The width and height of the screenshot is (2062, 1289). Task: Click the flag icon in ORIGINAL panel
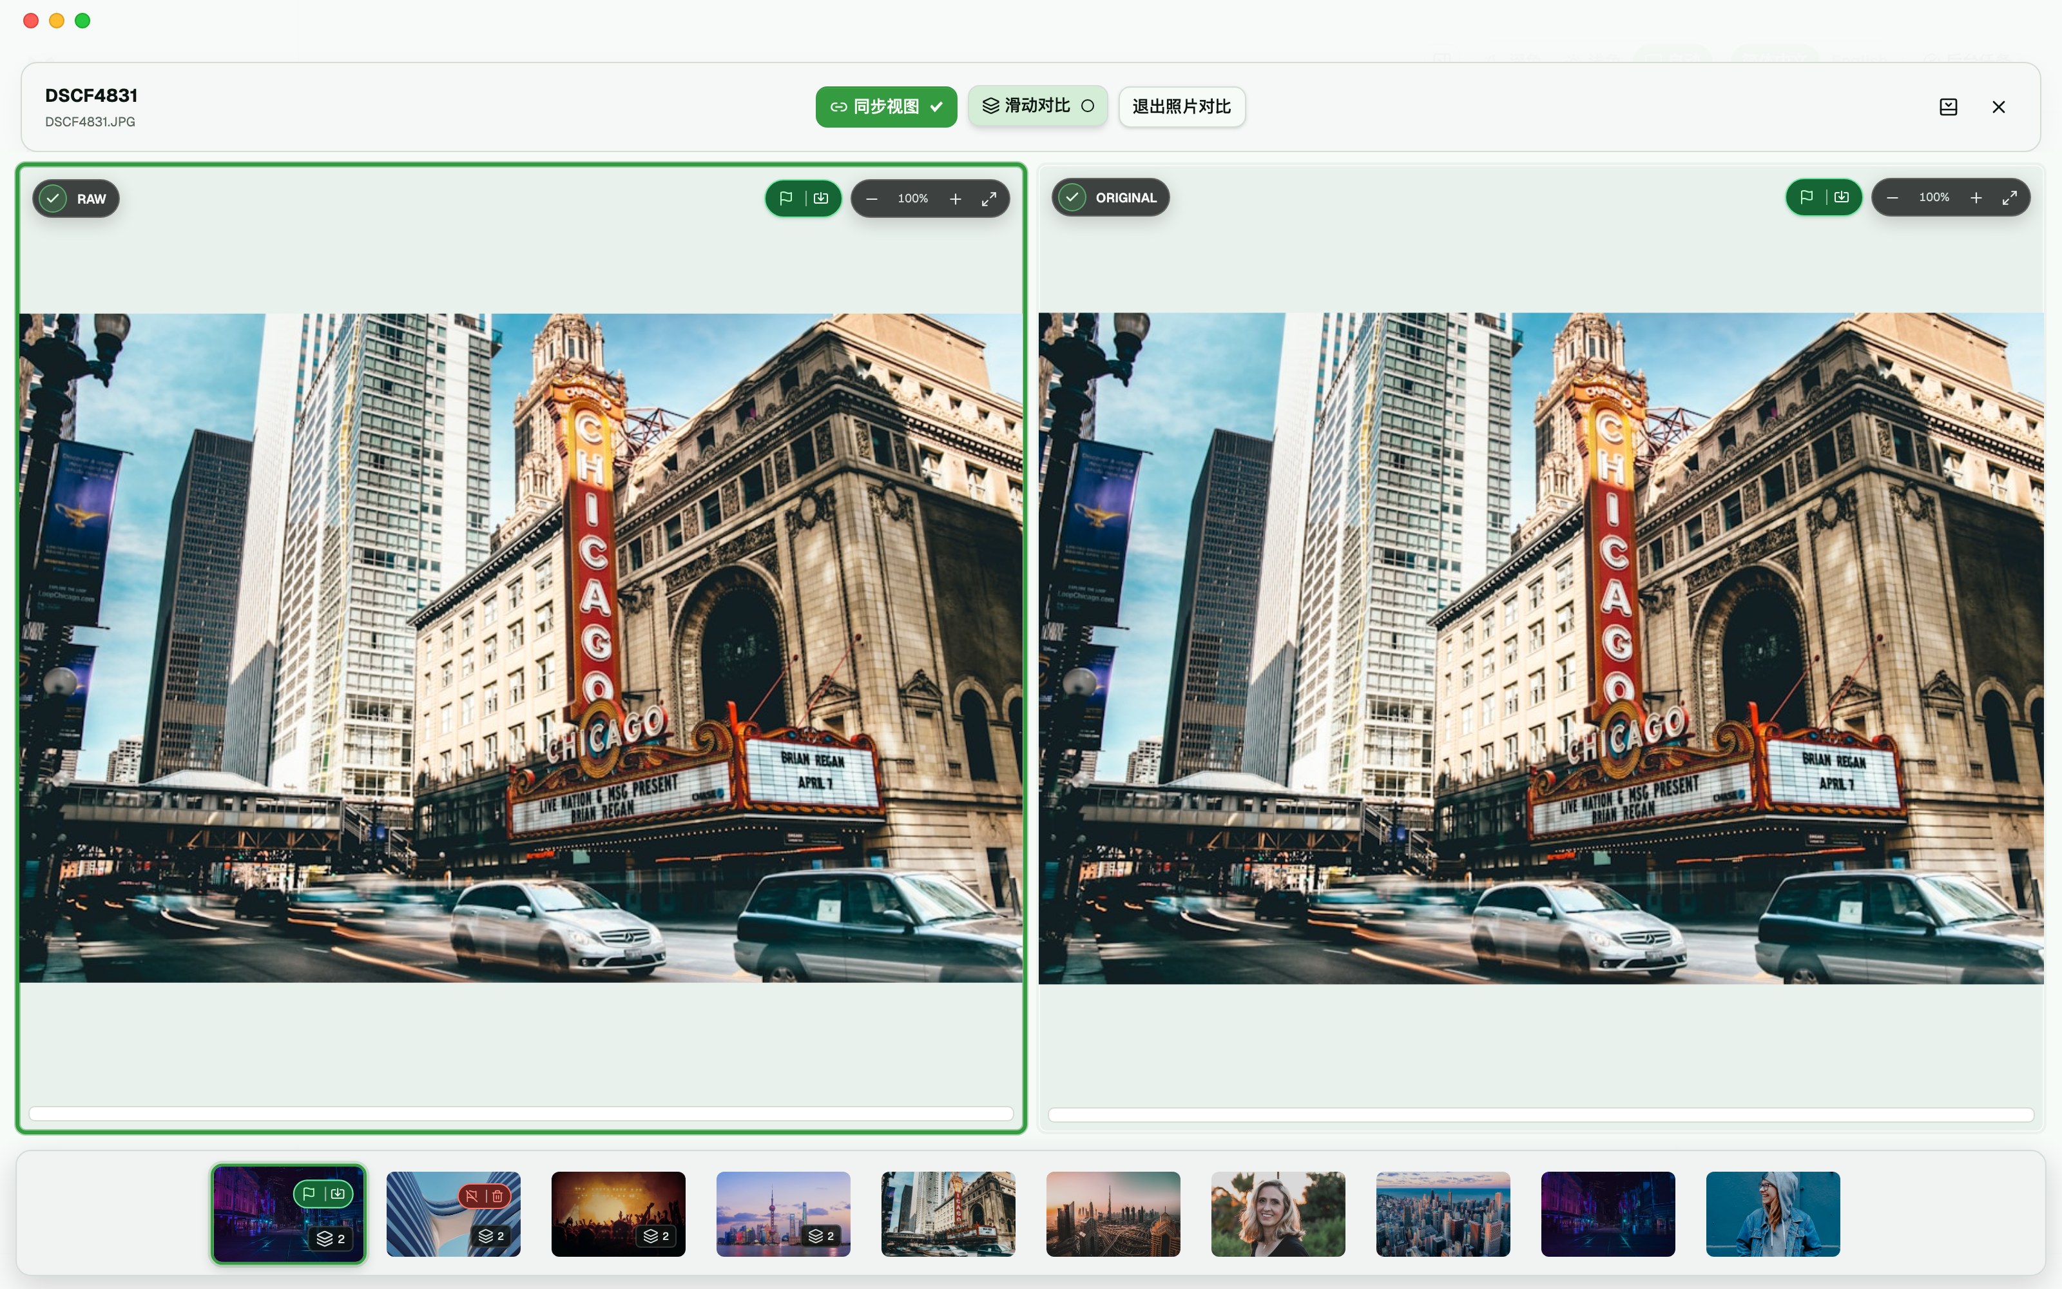[1806, 198]
